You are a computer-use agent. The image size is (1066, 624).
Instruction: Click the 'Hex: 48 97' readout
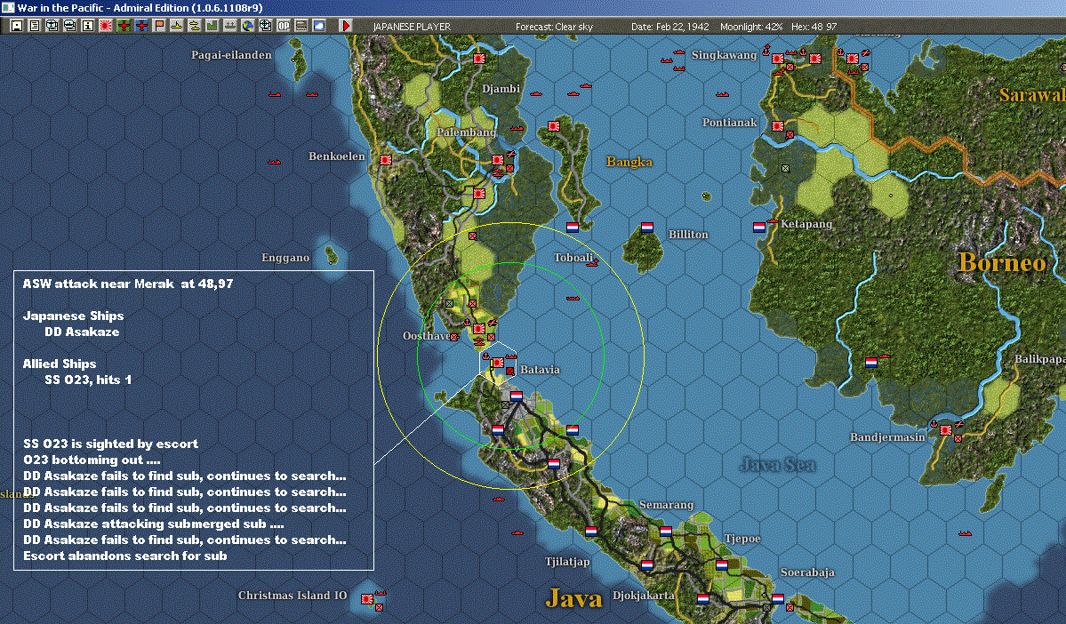[x=814, y=27]
